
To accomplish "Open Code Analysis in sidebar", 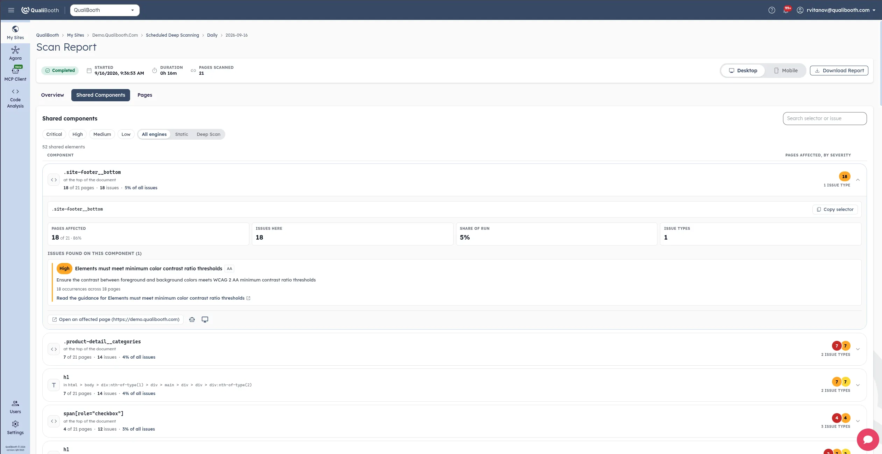I will coord(15,98).
